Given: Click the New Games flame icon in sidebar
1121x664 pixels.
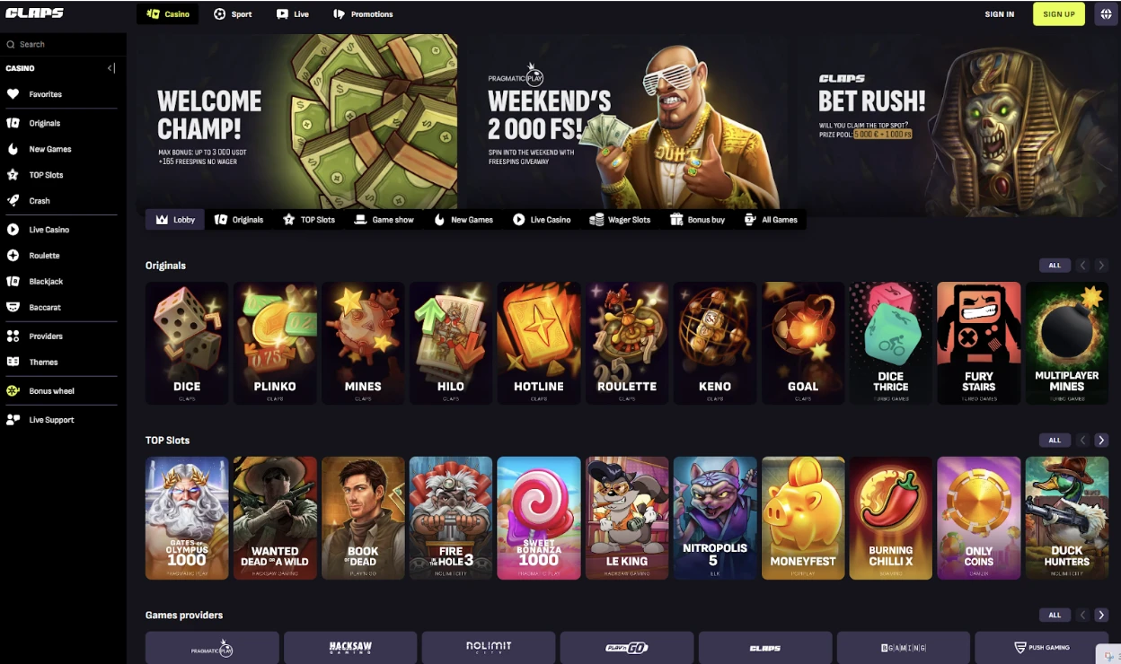Looking at the screenshot, I should (13, 149).
